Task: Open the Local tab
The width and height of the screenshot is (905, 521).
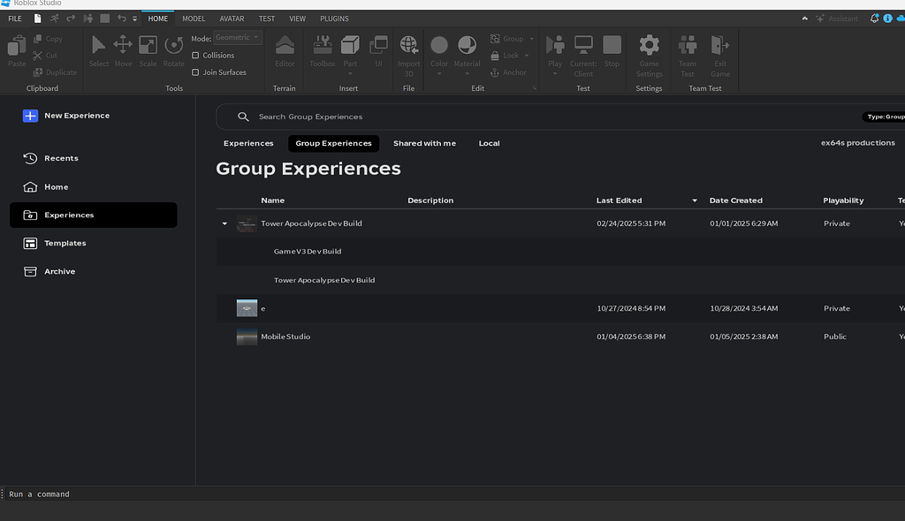Action: (489, 143)
